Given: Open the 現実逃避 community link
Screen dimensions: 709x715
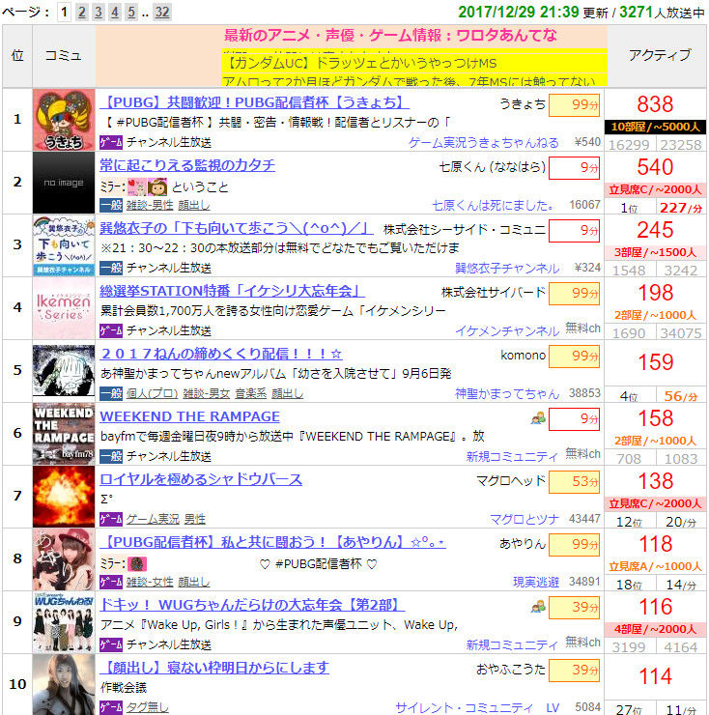Looking at the screenshot, I should [x=536, y=583].
